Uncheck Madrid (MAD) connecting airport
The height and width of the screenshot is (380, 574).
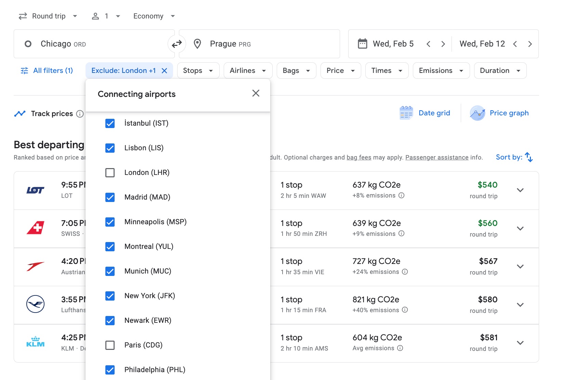(x=110, y=197)
